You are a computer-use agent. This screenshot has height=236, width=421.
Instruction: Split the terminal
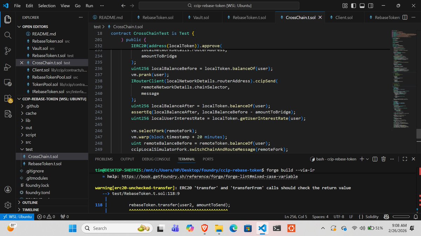(374, 159)
